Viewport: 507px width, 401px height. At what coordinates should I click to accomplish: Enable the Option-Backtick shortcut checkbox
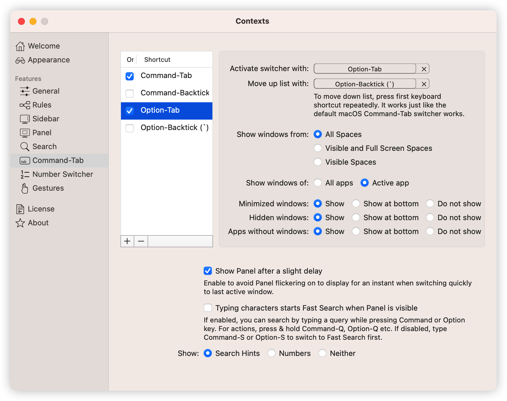point(130,128)
